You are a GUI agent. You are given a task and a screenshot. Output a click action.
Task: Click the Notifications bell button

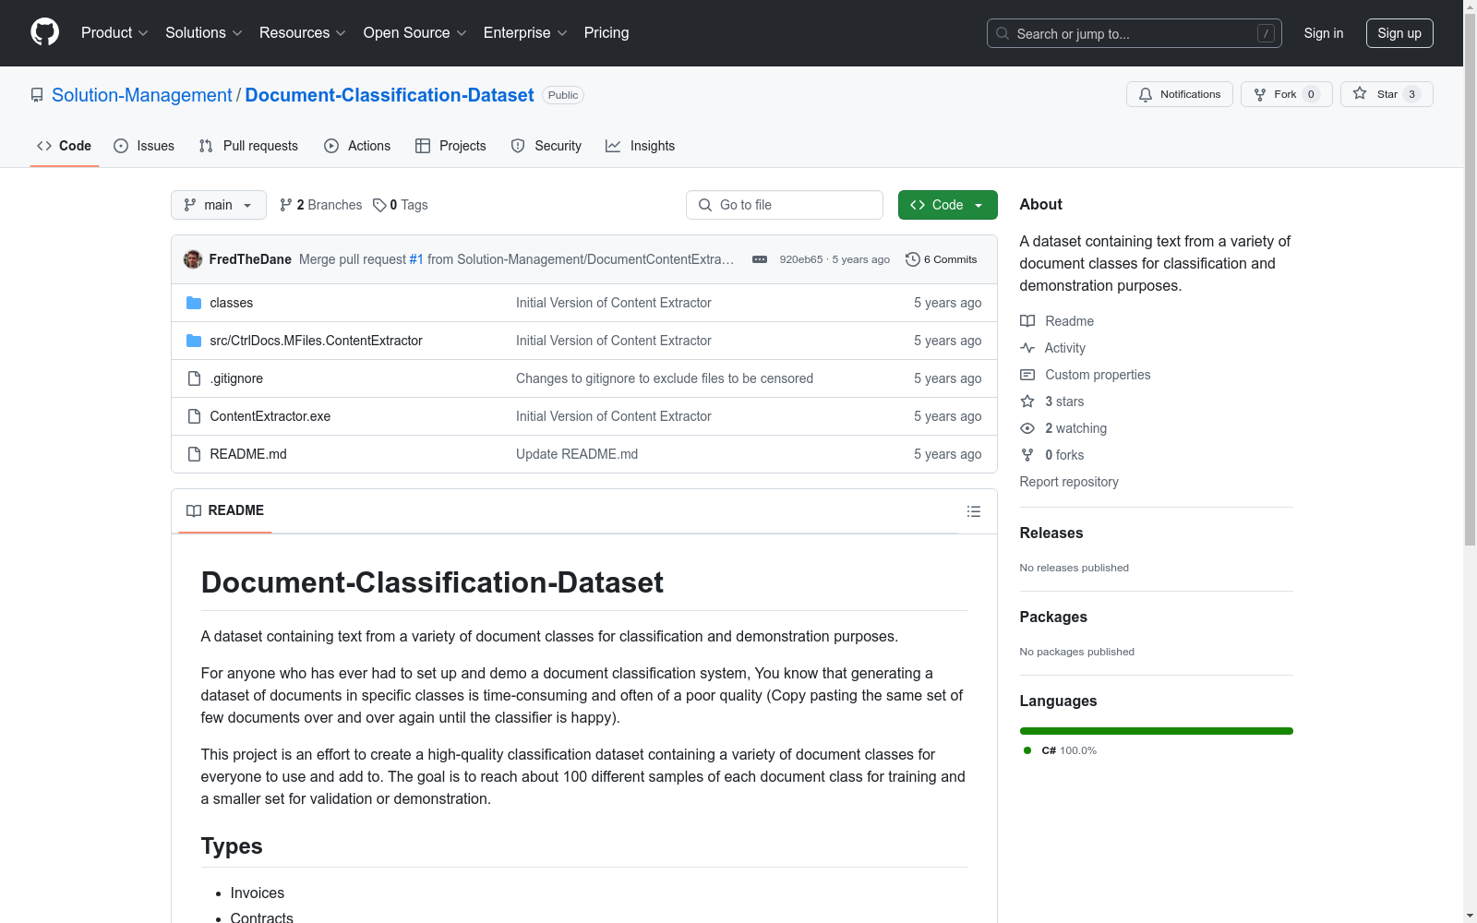click(1179, 94)
